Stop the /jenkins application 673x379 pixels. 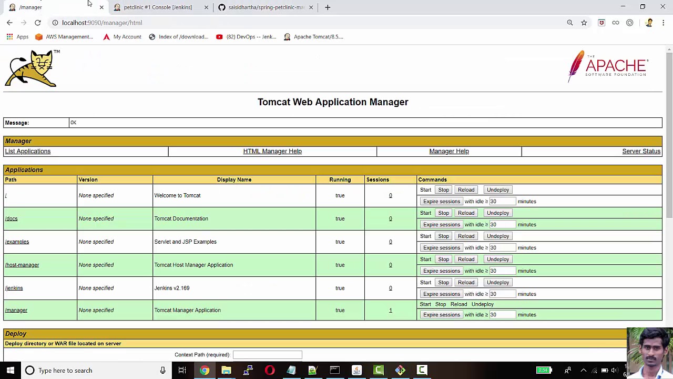(x=443, y=283)
